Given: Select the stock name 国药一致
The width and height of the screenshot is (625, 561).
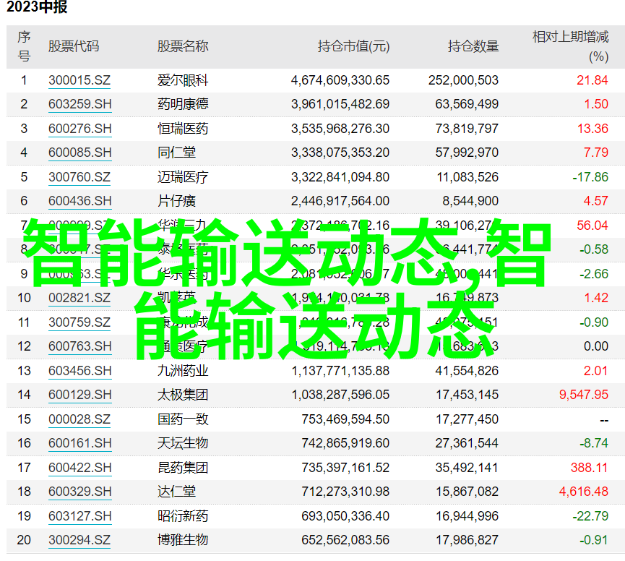Looking at the screenshot, I should [x=183, y=419].
